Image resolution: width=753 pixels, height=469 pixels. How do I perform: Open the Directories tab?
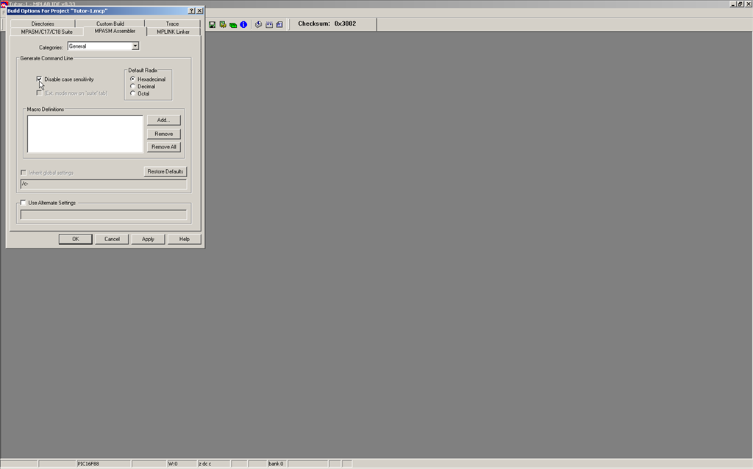tap(43, 24)
